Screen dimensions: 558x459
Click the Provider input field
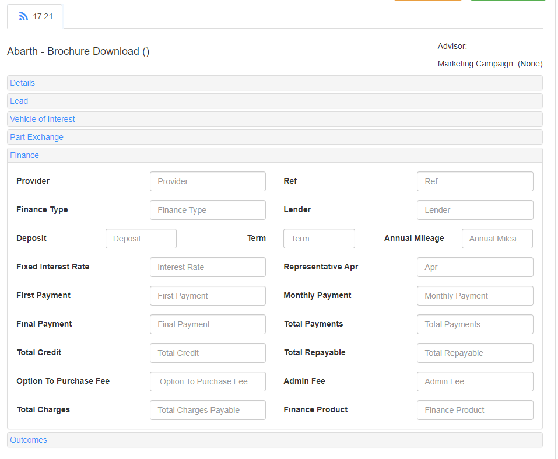[x=208, y=181]
